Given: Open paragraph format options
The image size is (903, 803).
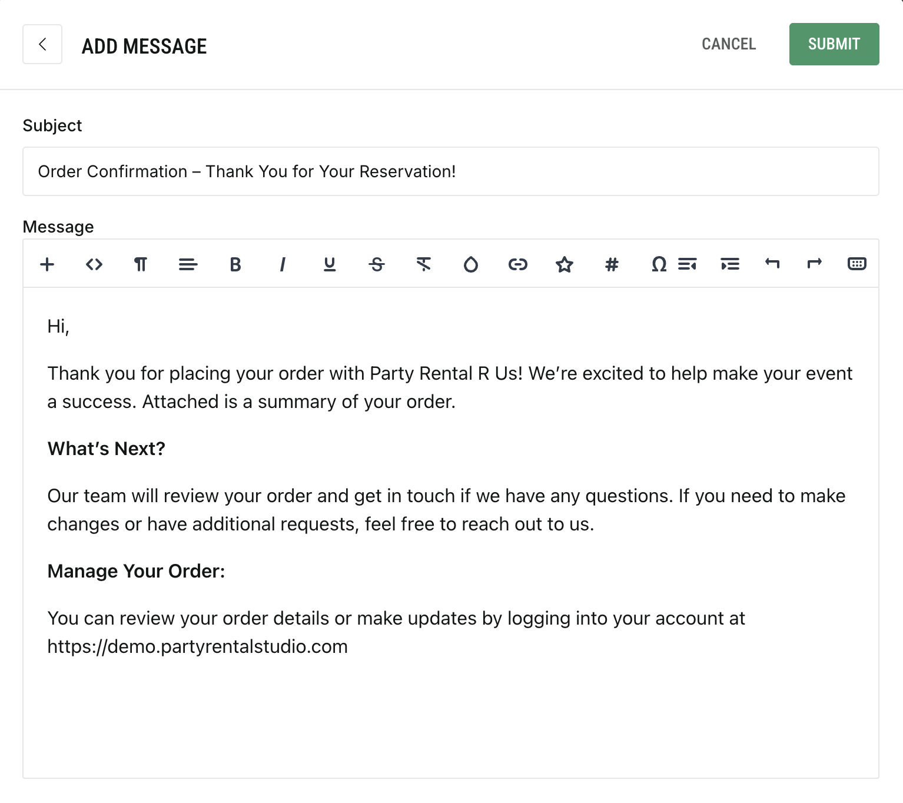Looking at the screenshot, I should (x=141, y=264).
